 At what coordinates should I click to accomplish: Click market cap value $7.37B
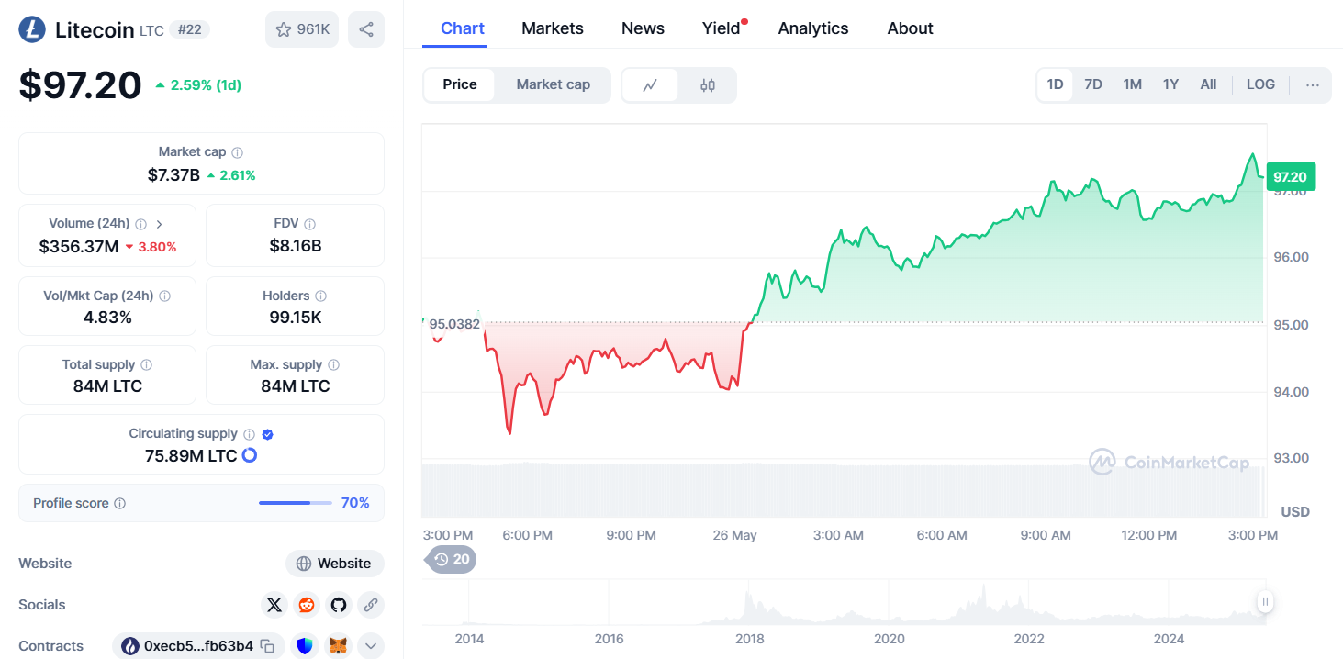click(x=173, y=175)
